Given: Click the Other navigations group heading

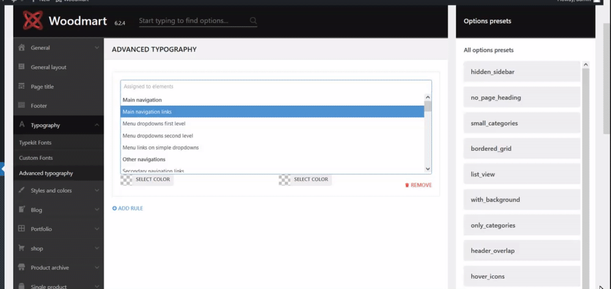Looking at the screenshot, I should tap(144, 160).
